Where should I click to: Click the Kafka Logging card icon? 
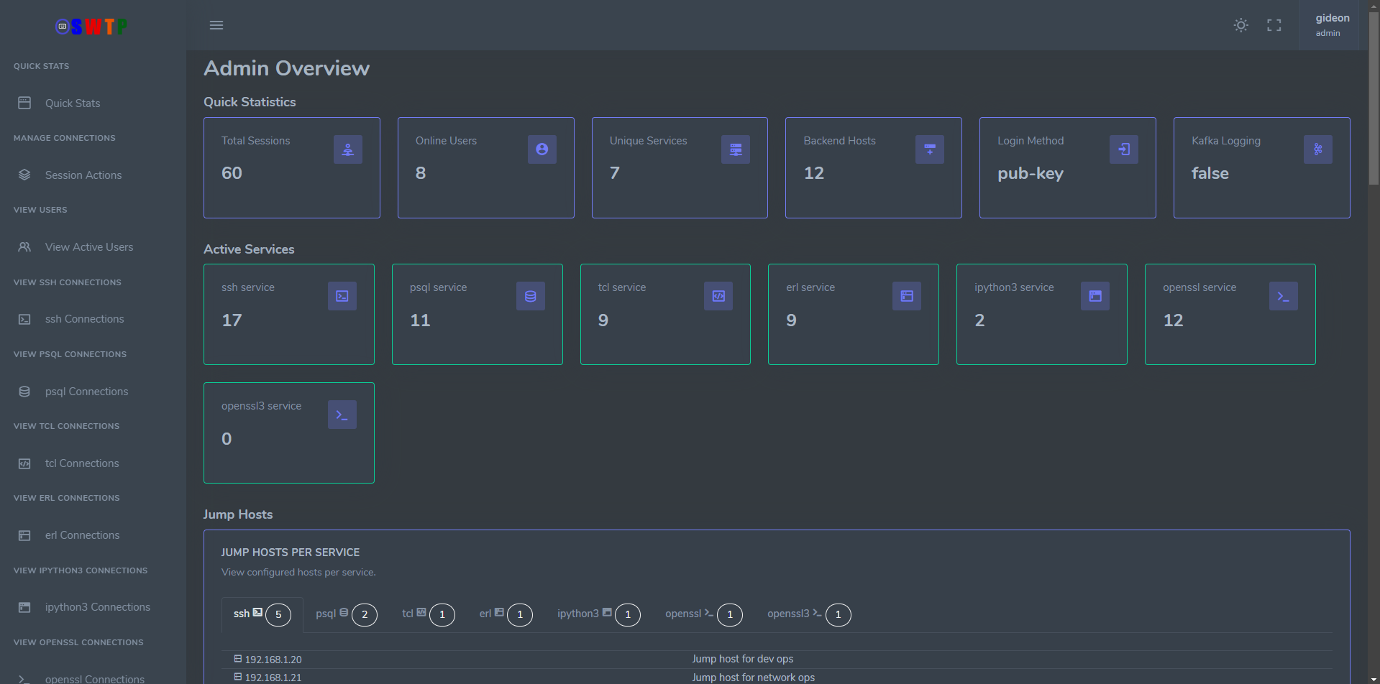tap(1317, 149)
